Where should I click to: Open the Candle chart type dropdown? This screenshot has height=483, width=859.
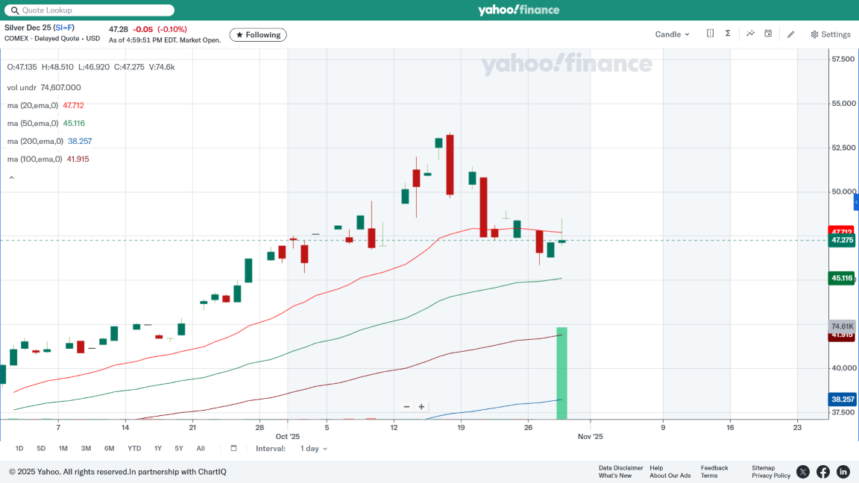672,34
